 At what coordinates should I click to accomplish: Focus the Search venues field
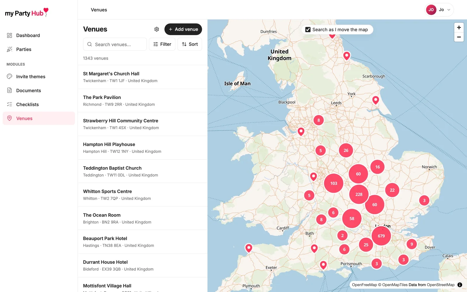click(115, 44)
